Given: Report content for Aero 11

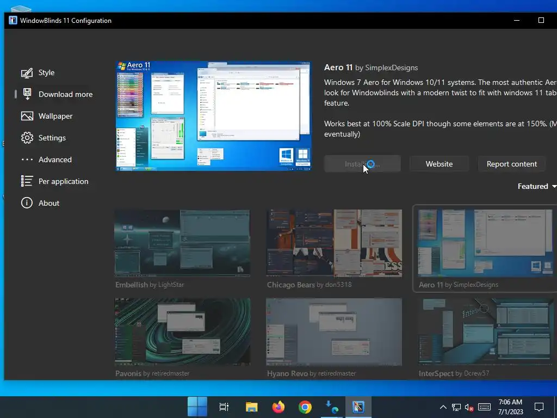Looking at the screenshot, I should [511, 164].
